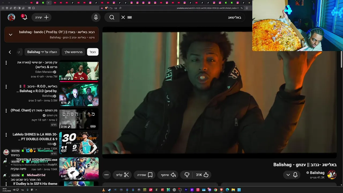Click the voice search microphone icon
The width and height of the screenshot is (343, 193).
point(96,17)
